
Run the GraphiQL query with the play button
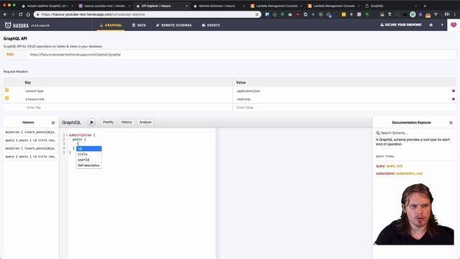tap(91, 122)
